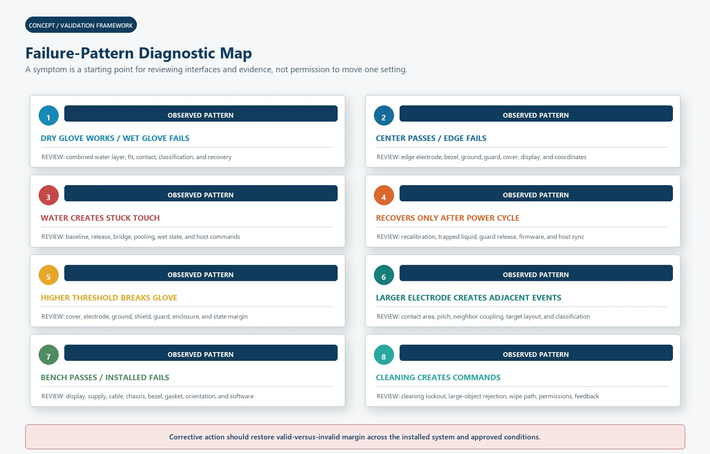Click Observed Pattern bar in card 6
The width and height of the screenshot is (710, 454).
[x=536, y=273]
